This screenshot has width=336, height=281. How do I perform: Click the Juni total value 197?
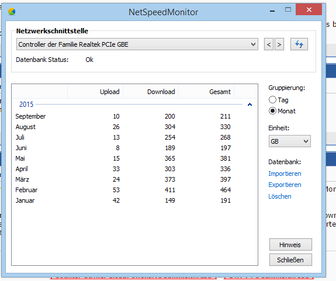point(226,148)
